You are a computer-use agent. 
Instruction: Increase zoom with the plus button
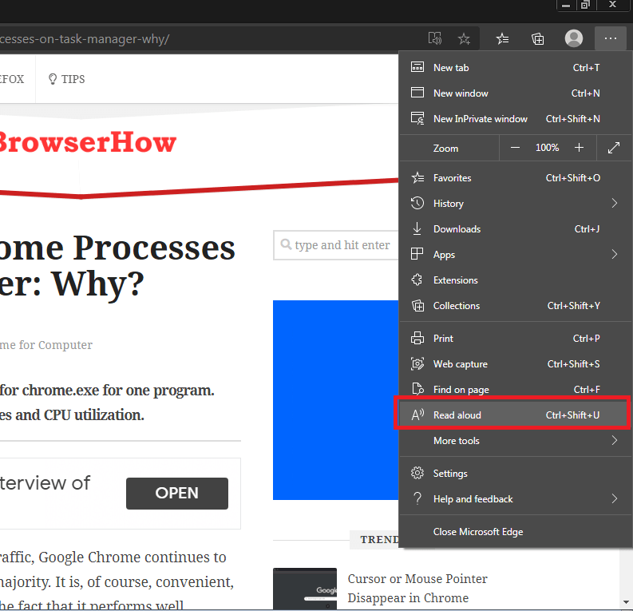(579, 148)
